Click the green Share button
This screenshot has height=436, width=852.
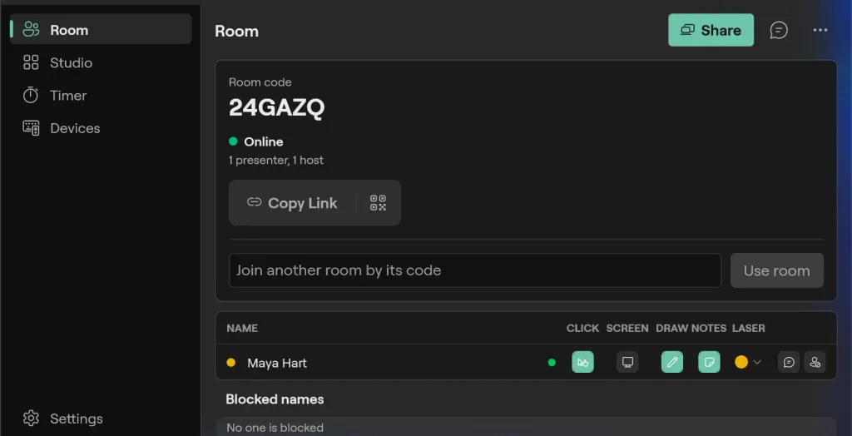coord(711,30)
